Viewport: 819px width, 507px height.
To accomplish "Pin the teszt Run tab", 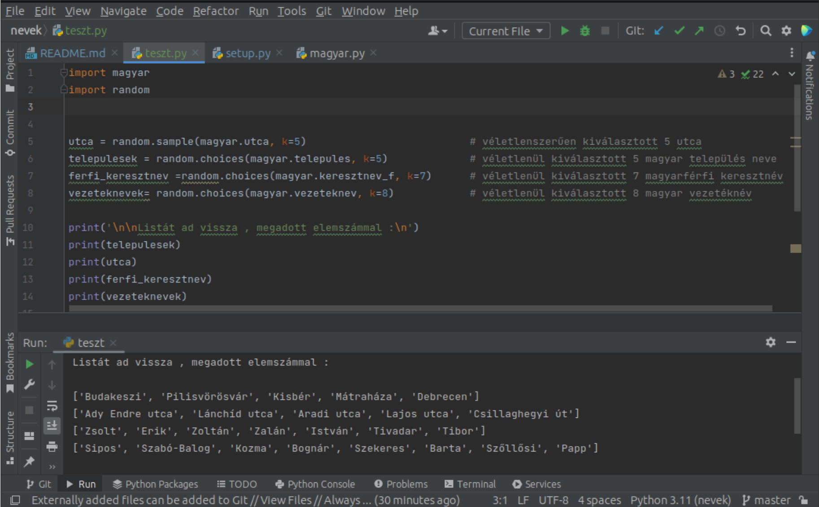I will 29,462.
